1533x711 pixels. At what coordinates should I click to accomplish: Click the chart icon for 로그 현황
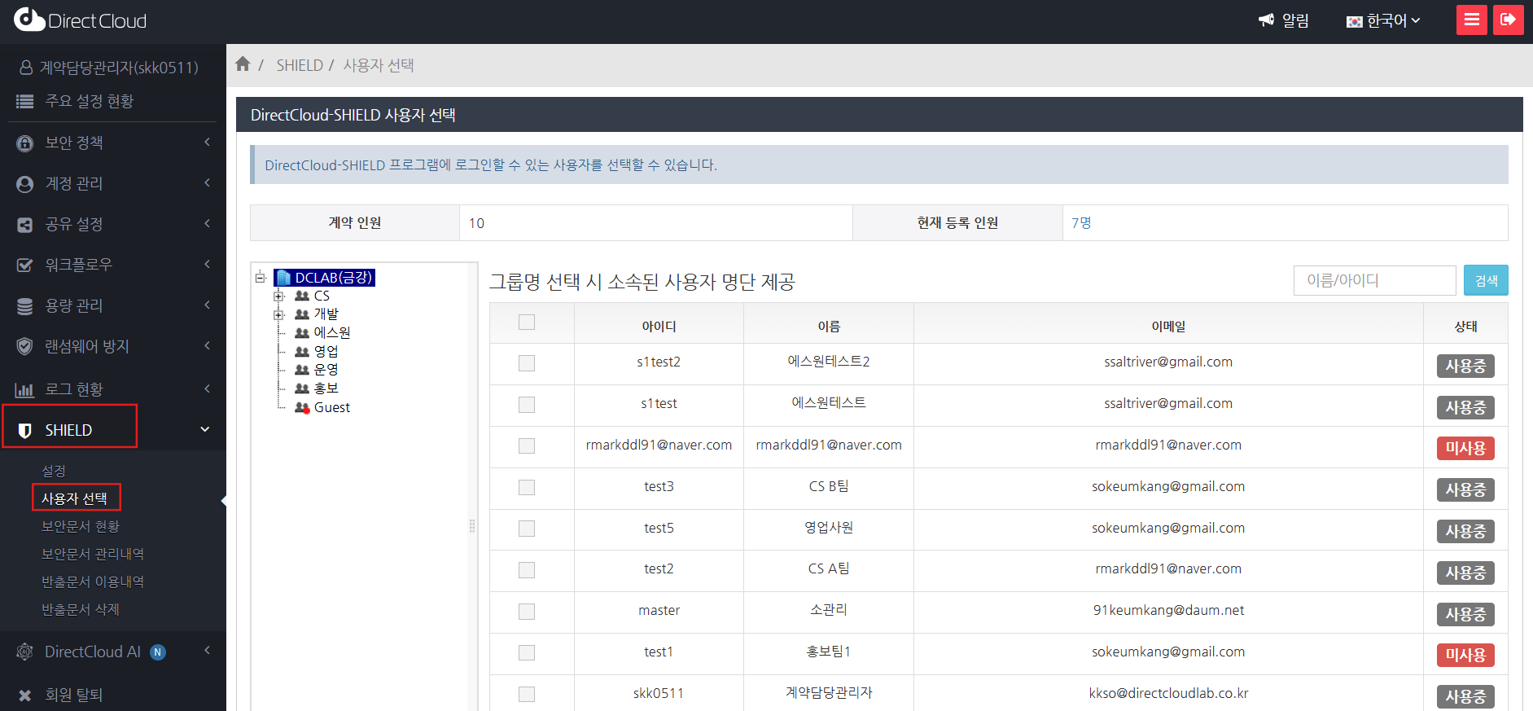25,390
